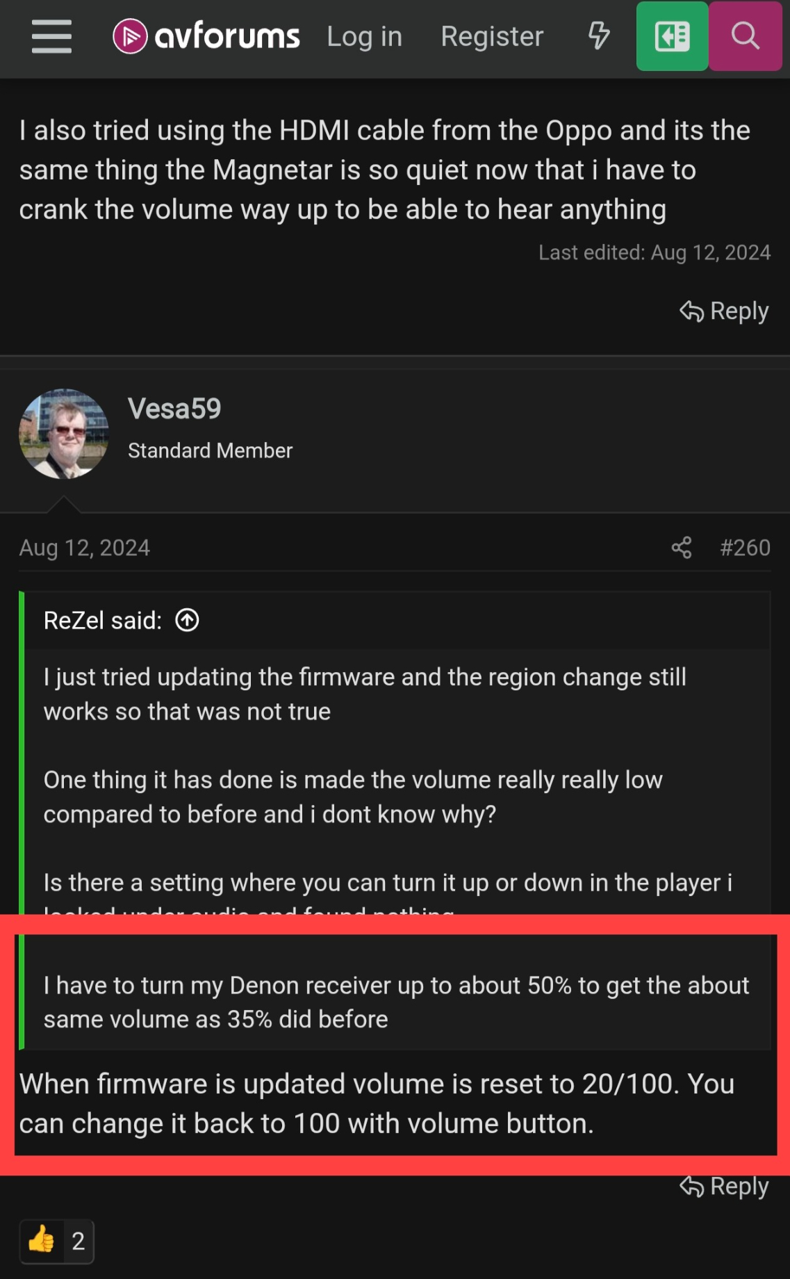Go to homepage via avforums logo
Viewport: 790px width, 1279px height.
[x=206, y=36]
